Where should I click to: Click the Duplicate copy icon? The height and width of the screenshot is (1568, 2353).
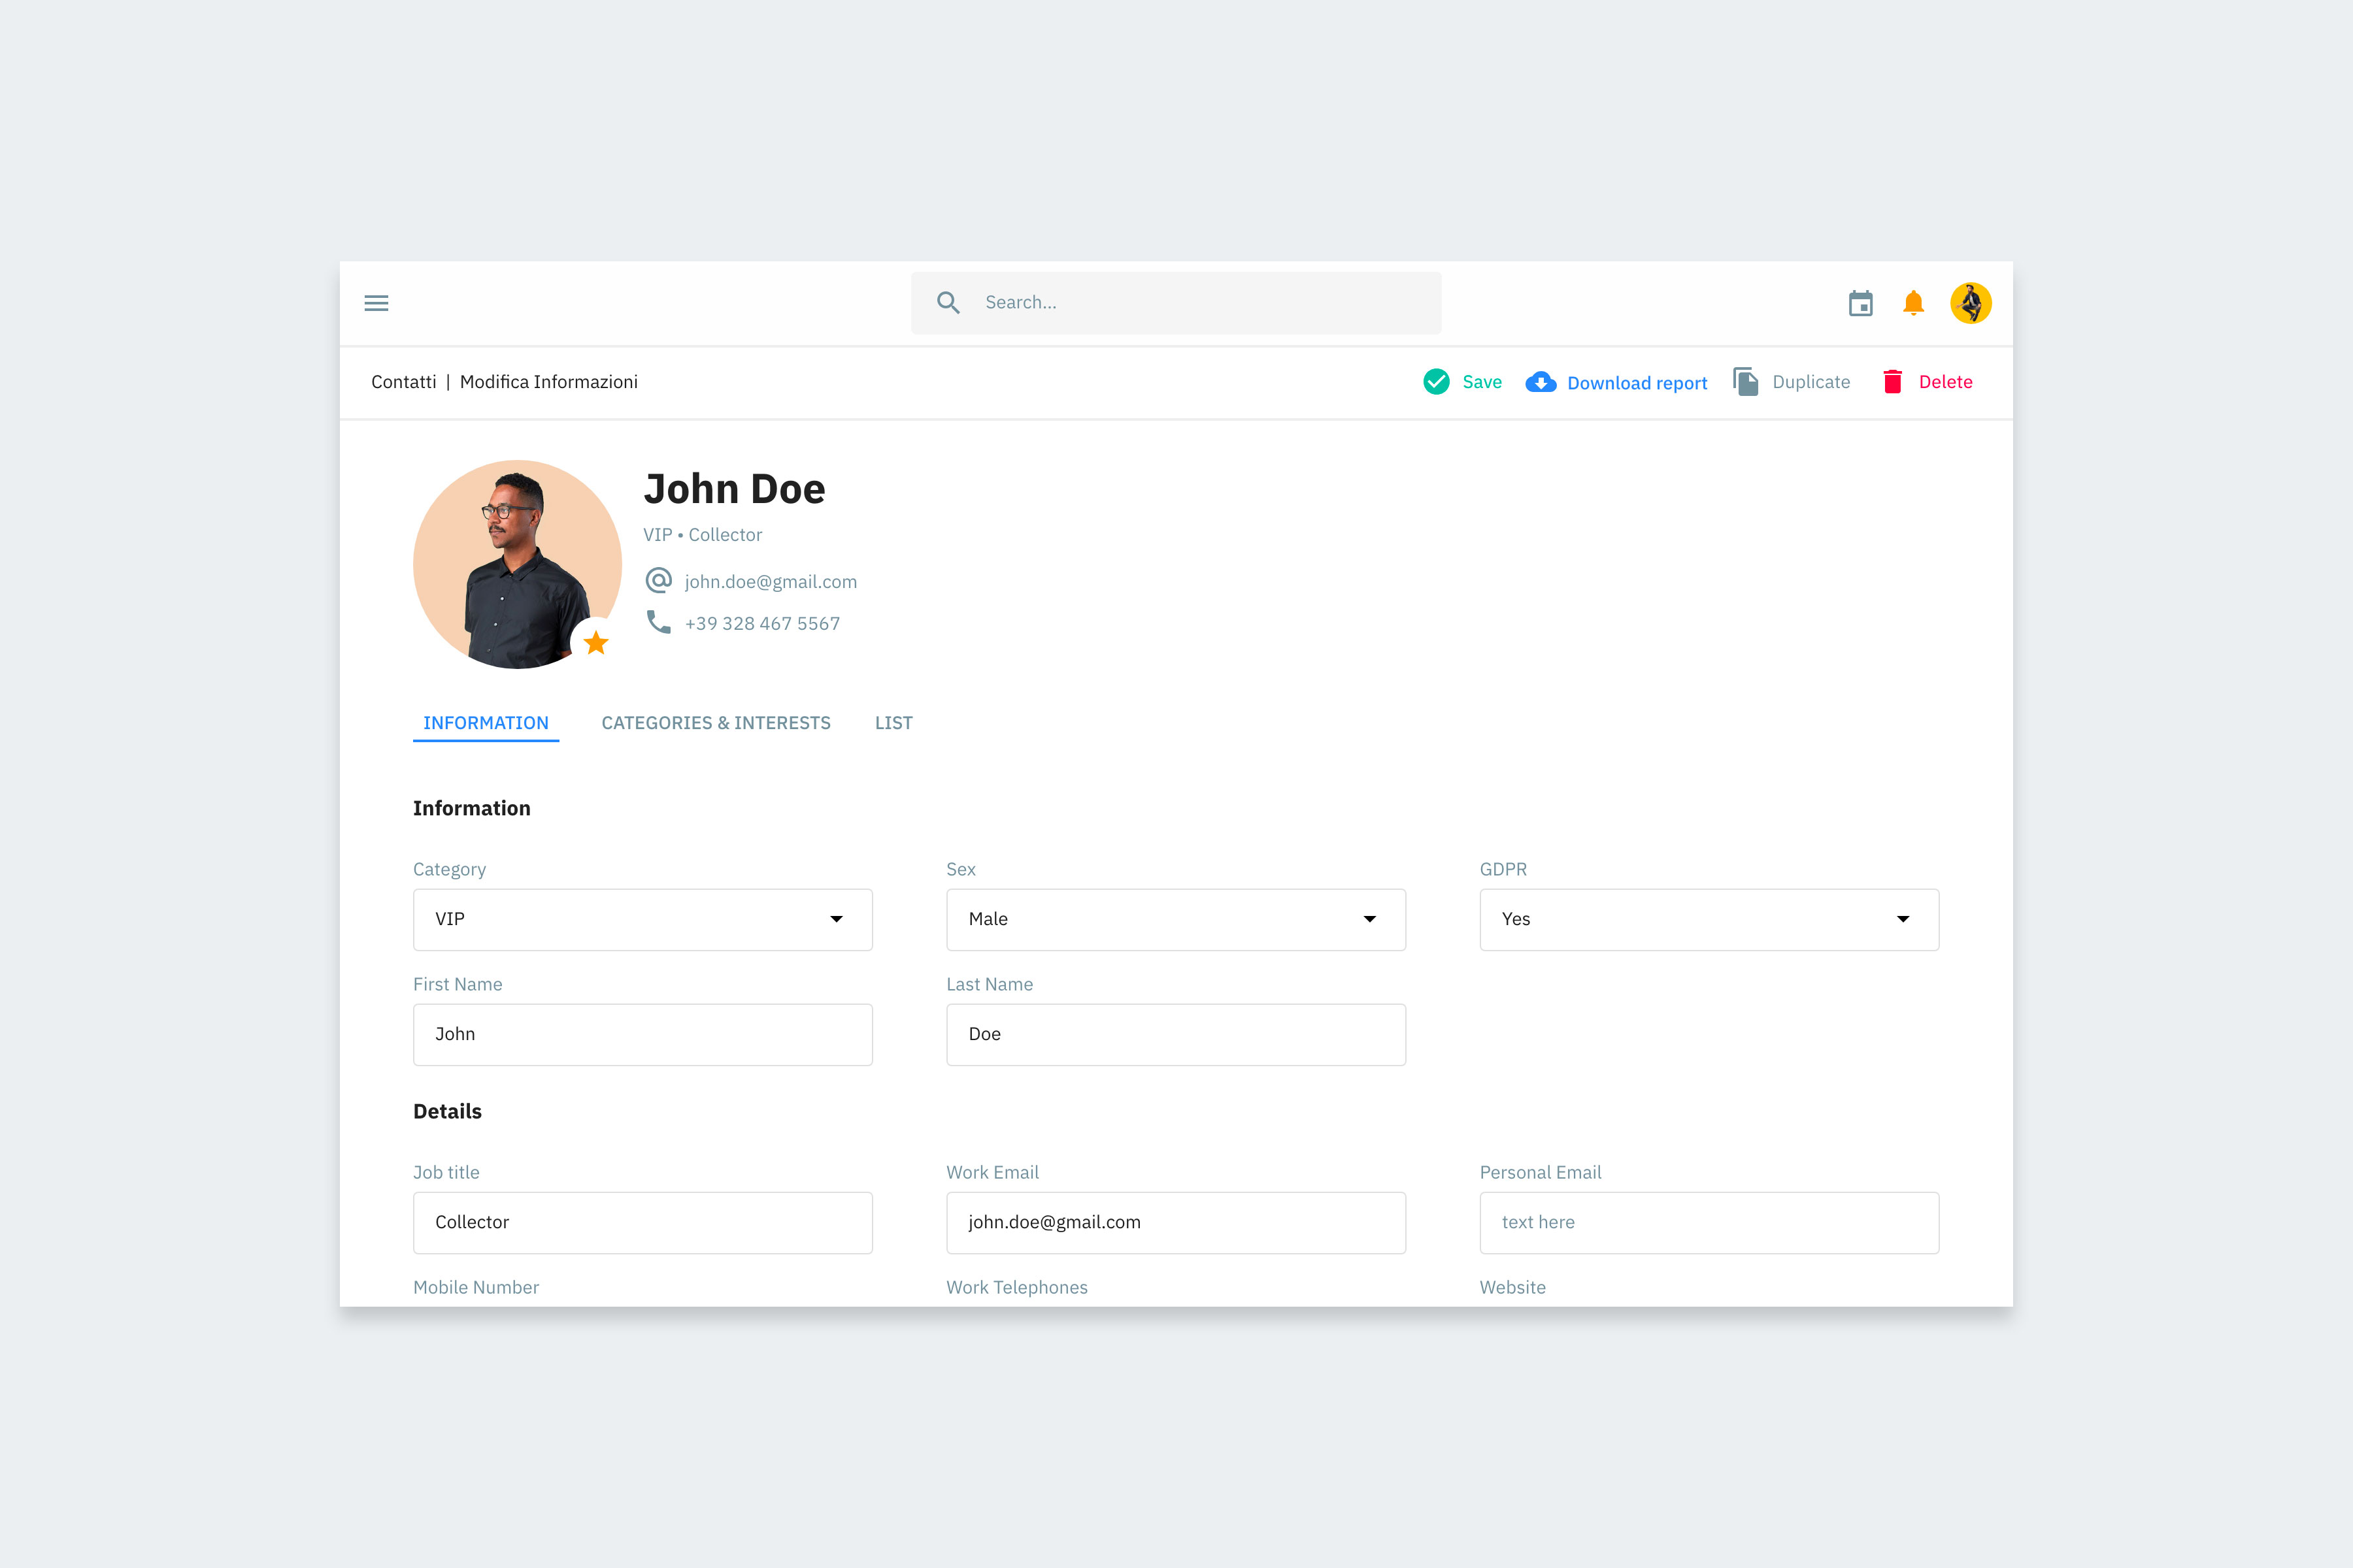click(x=1746, y=382)
